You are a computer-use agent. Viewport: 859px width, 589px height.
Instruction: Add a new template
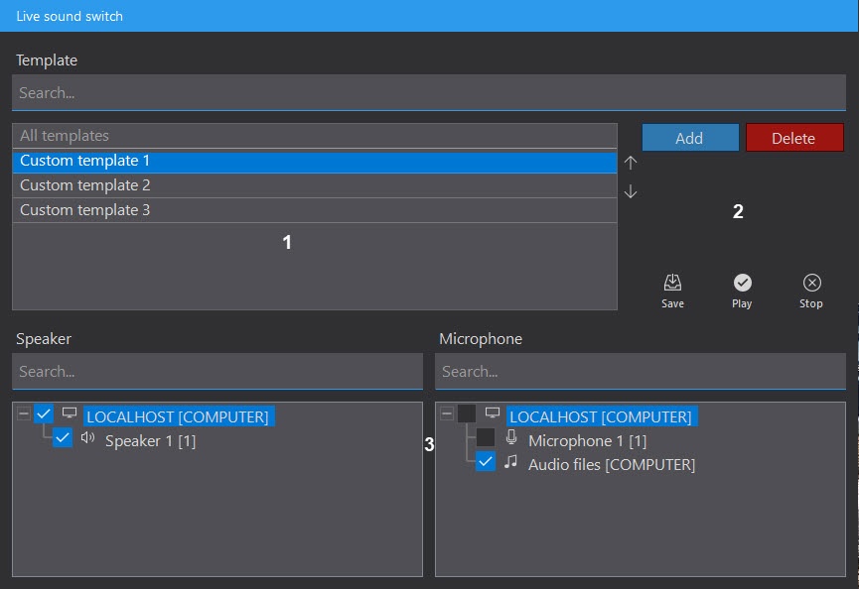coord(690,137)
